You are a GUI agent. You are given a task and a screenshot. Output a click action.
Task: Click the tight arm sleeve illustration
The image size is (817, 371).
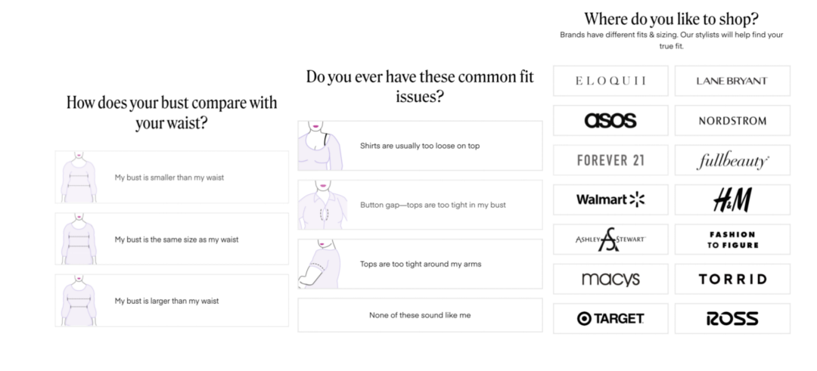pos(321,264)
